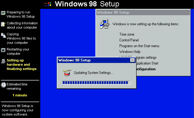Select the Windows Help item

[130, 52]
